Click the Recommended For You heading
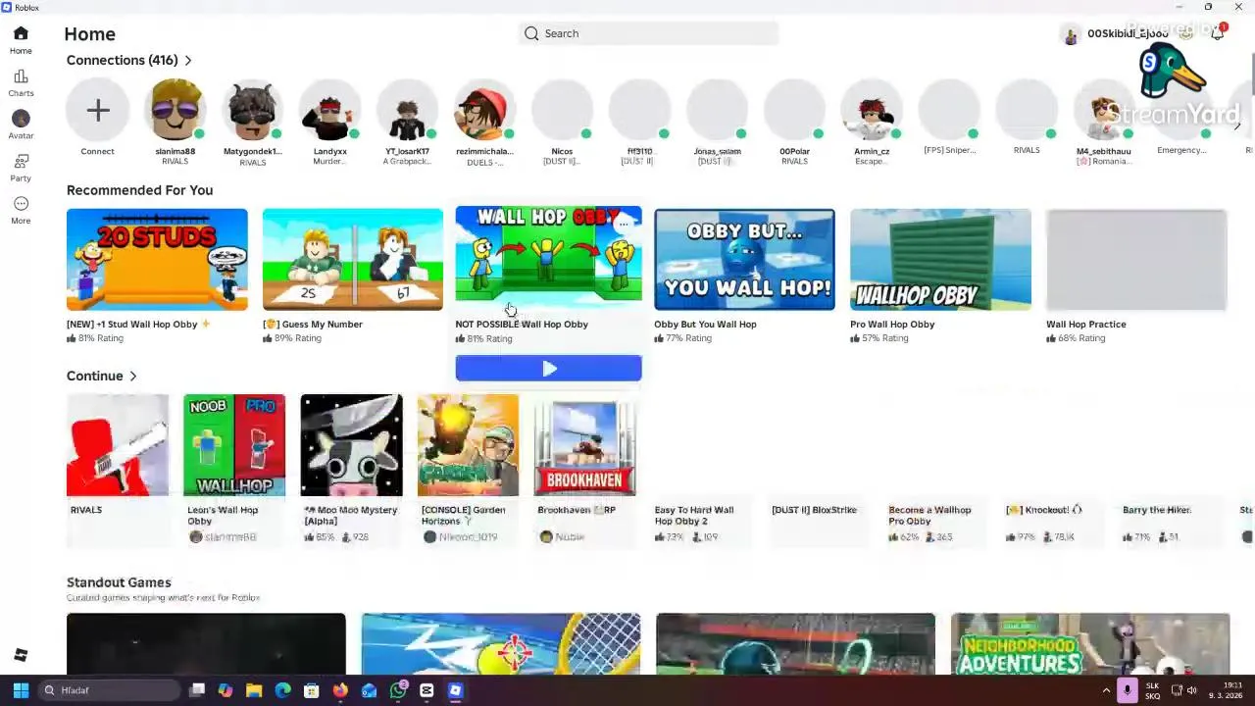 pyautogui.click(x=139, y=190)
